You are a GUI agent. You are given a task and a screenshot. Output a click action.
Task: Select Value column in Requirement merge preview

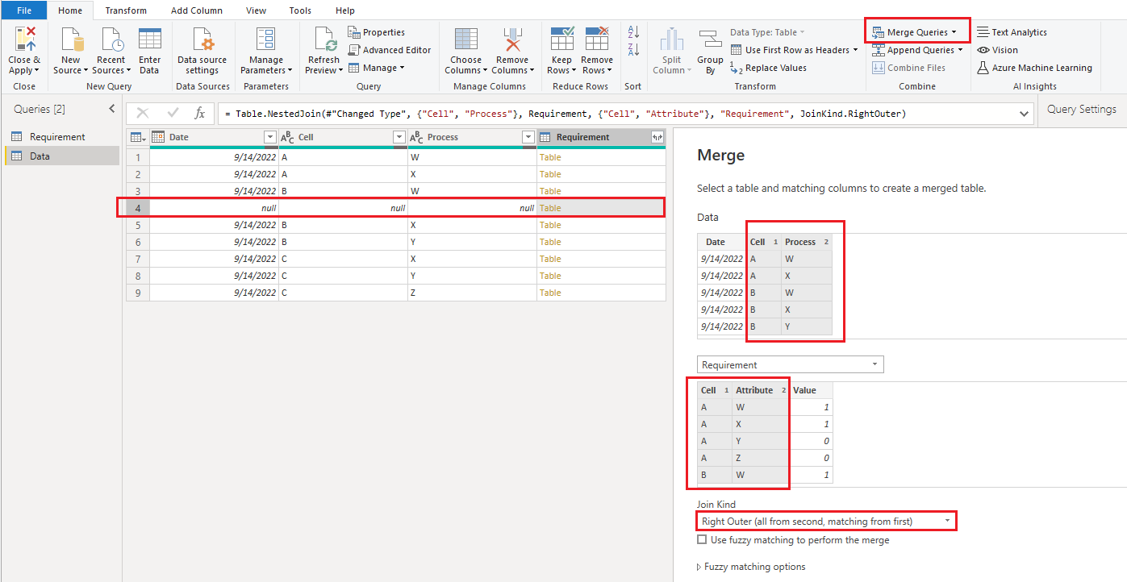click(810, 390)
